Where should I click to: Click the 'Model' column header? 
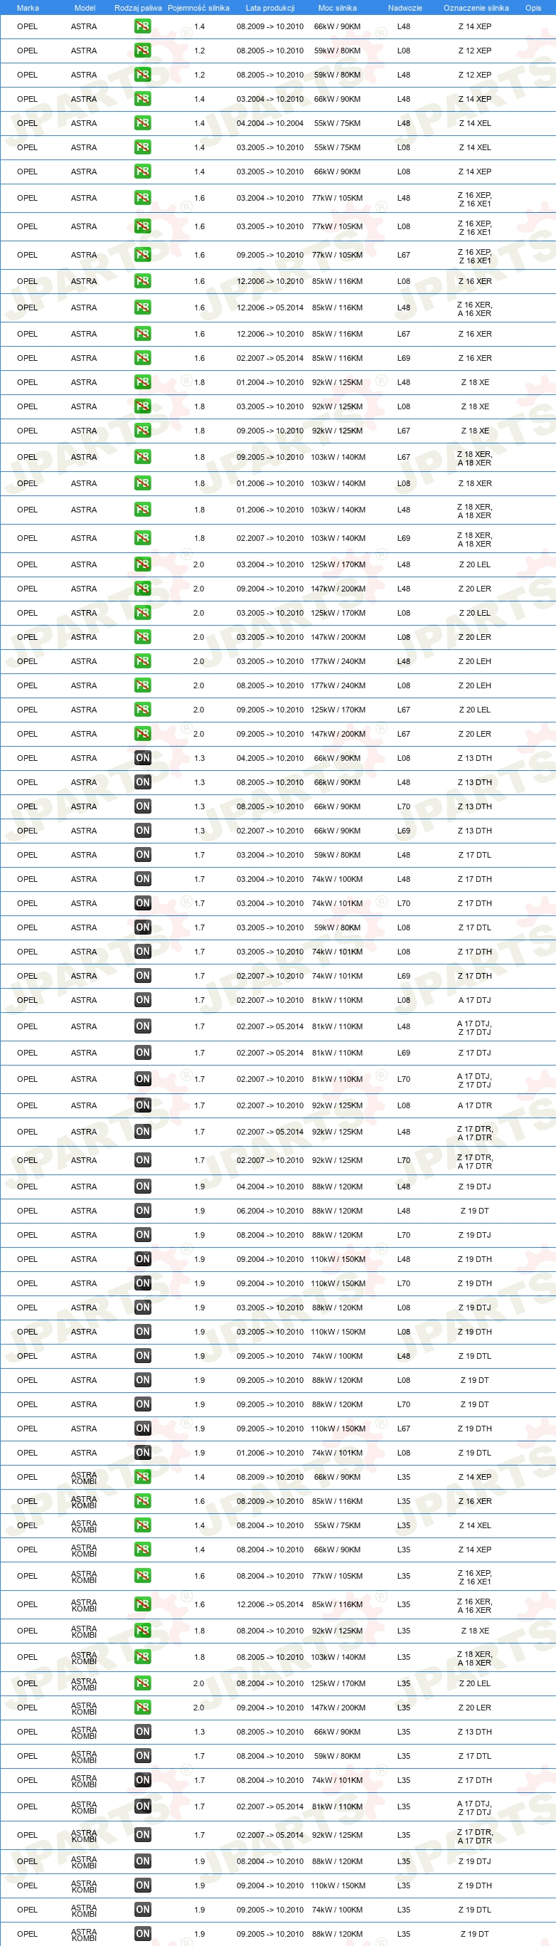click(85, 8)
